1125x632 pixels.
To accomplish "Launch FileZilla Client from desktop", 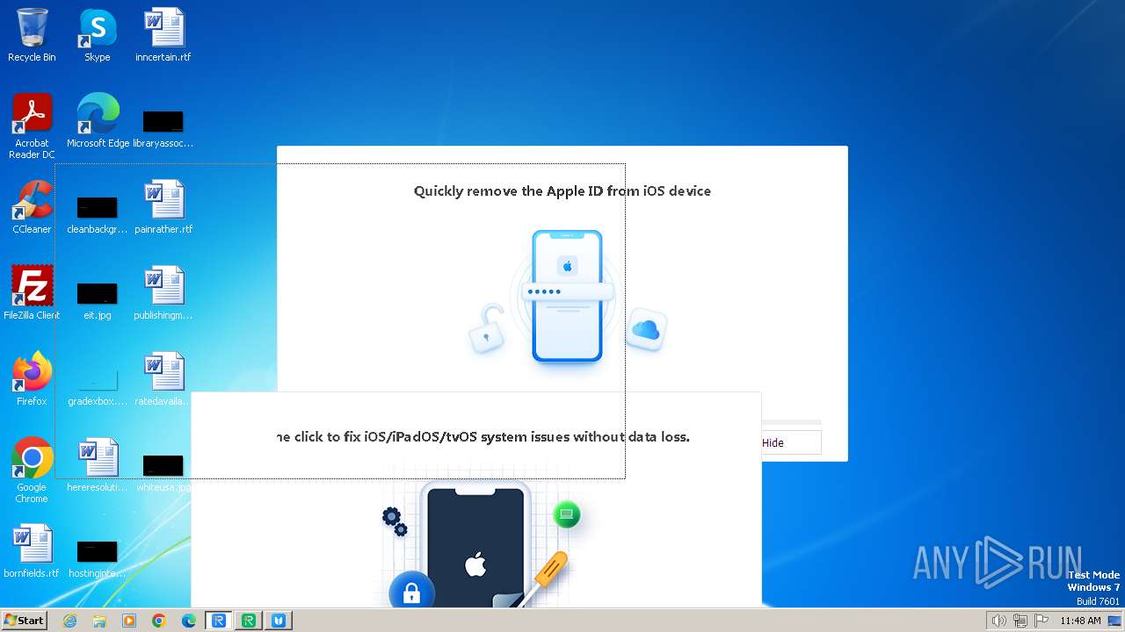I will pos(32,293).
